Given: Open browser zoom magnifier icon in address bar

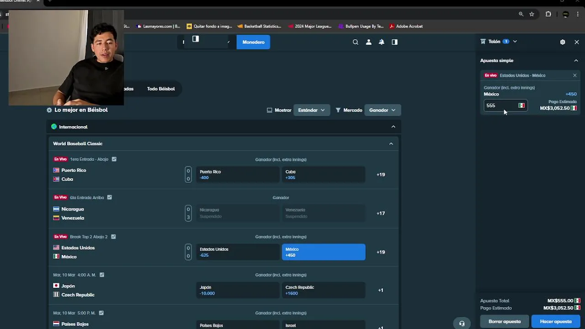Looking at the screenshot, I should click(521, 14).
